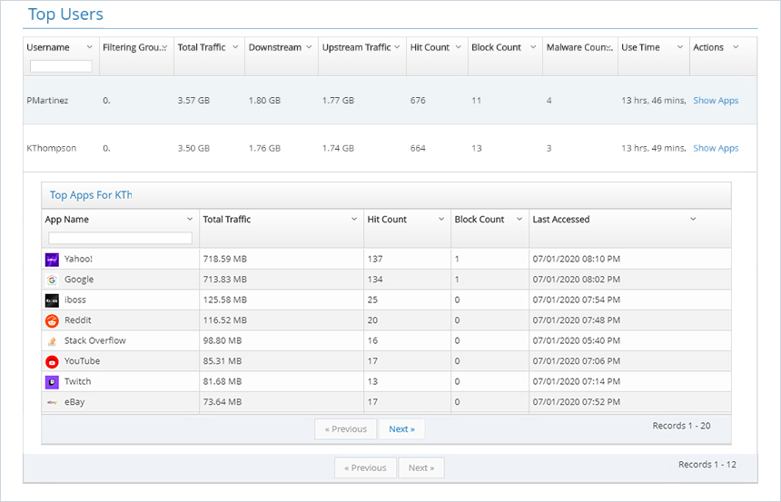Click Show Apps for PMartinez

pyautogui.click(x=716, y=100)
